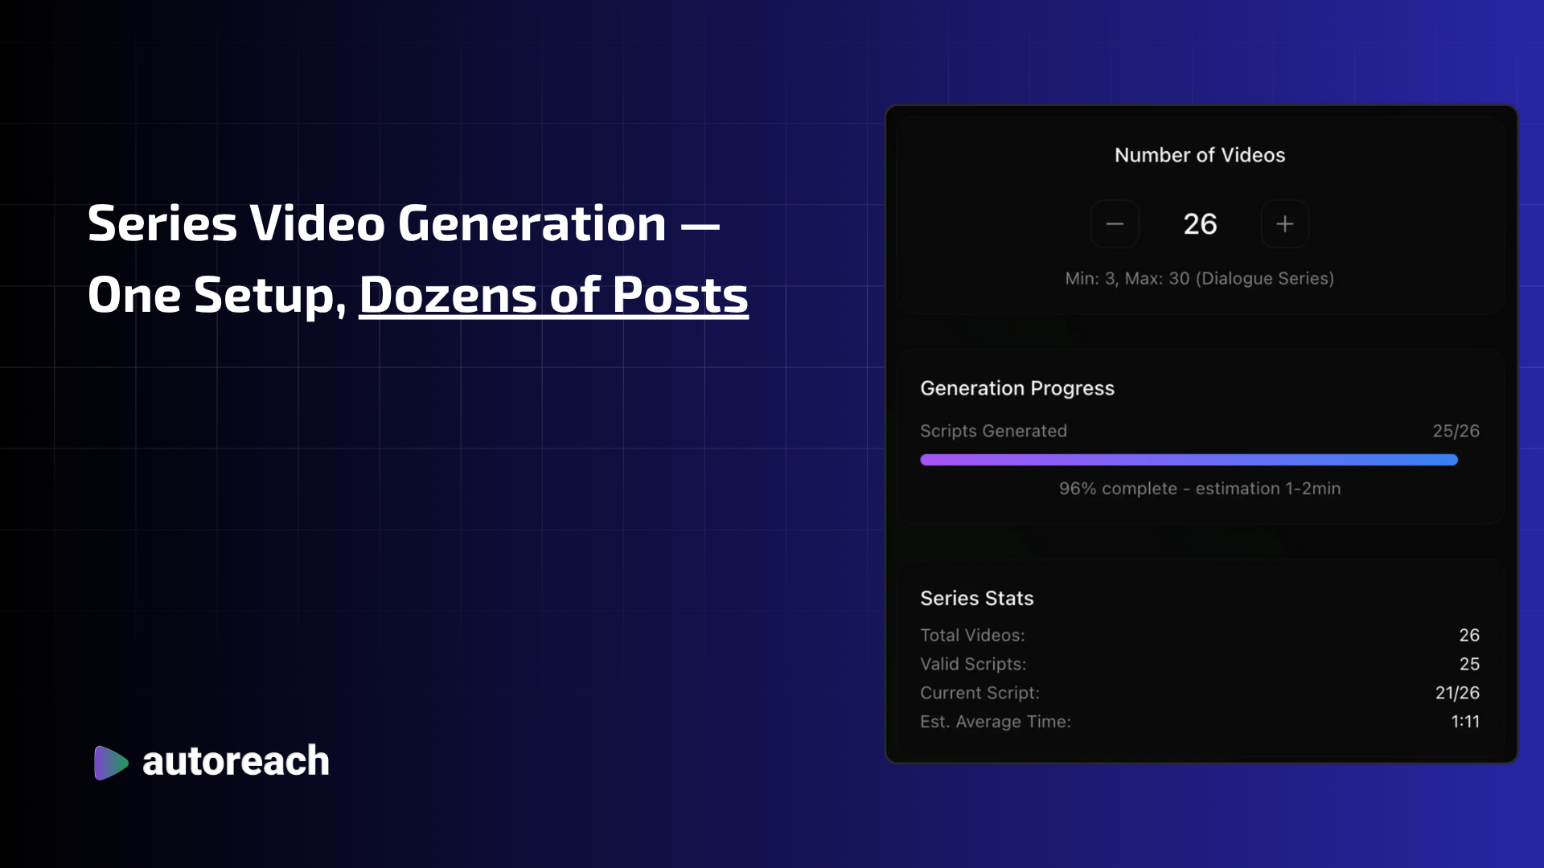Image resolution: width=1544 pixels, height=868 pixels.
Task: Click the number 26 in the video counter
Action: pos(1200,224)
